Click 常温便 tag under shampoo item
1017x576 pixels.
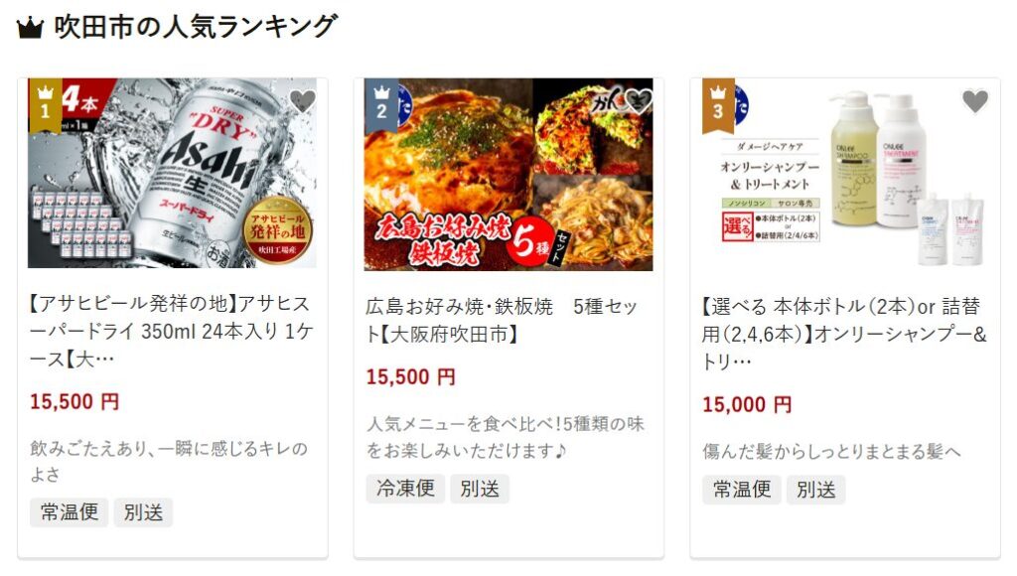click(742, 489)
